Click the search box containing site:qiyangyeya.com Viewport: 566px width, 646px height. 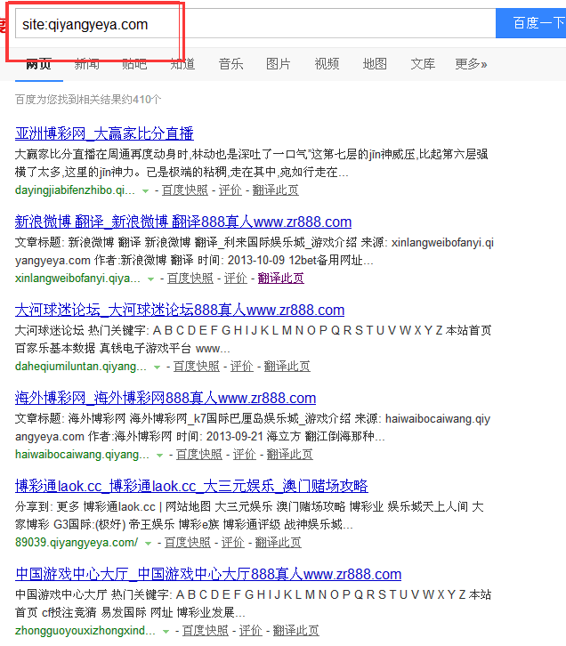pyautogui.click(x=255, y=23)
